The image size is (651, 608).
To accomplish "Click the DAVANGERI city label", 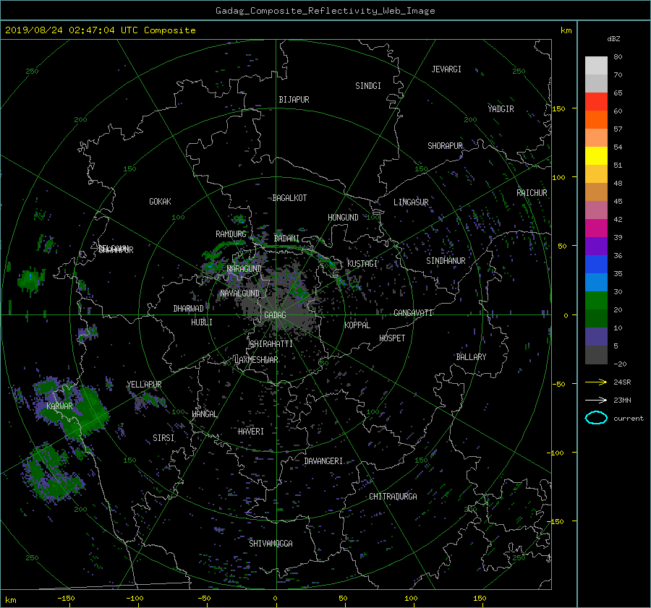I will (x=323, y=461).
